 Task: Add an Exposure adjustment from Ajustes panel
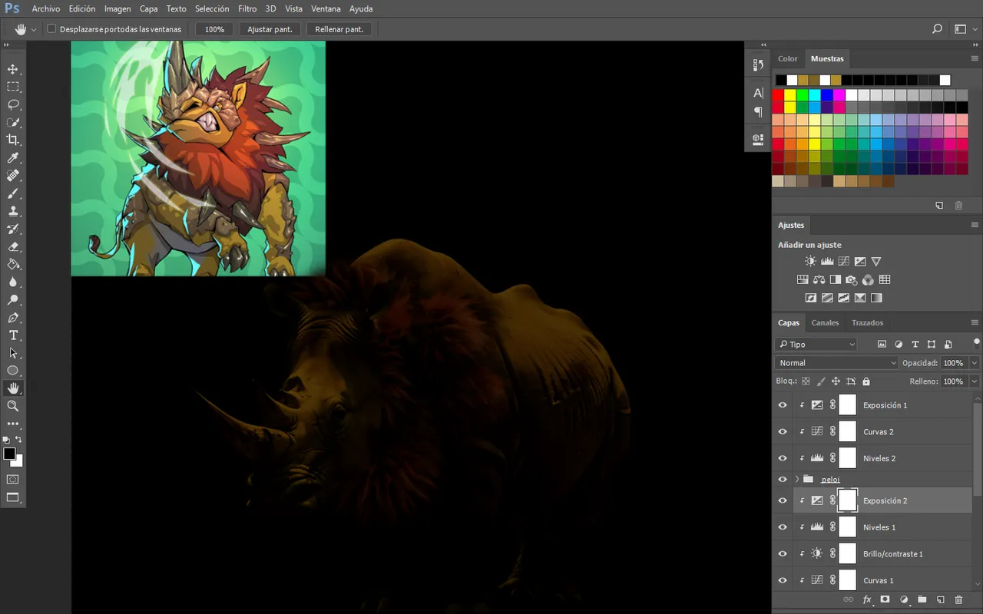(860, 262)
